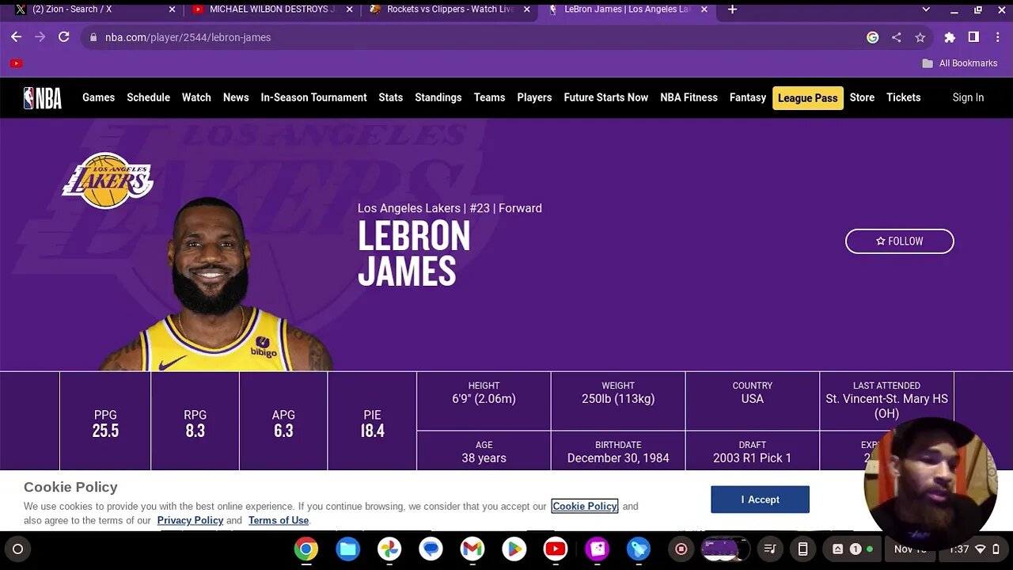This screenshot has width=1013, height=570.
Task: Open Google Photos on the shelf
Action: tap(389, 549)
